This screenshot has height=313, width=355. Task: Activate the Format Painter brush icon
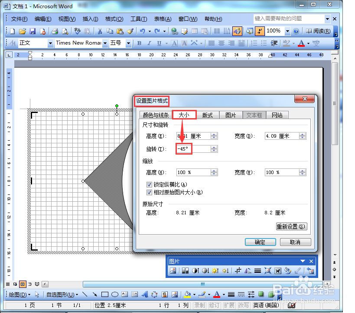click(130, 31)
